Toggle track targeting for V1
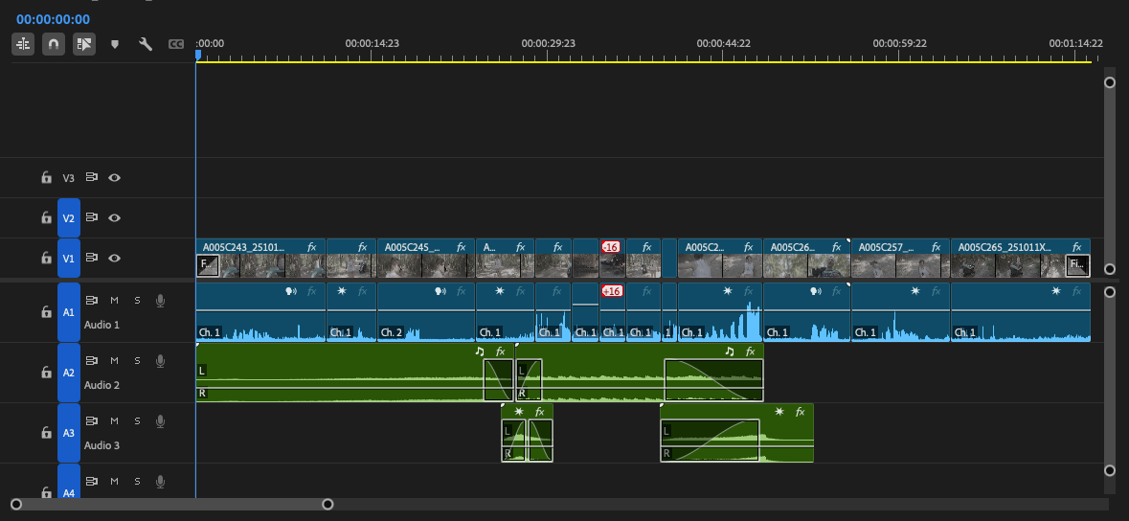Image resolution: width=1129 pixels, height=521 pixels. 68,258
